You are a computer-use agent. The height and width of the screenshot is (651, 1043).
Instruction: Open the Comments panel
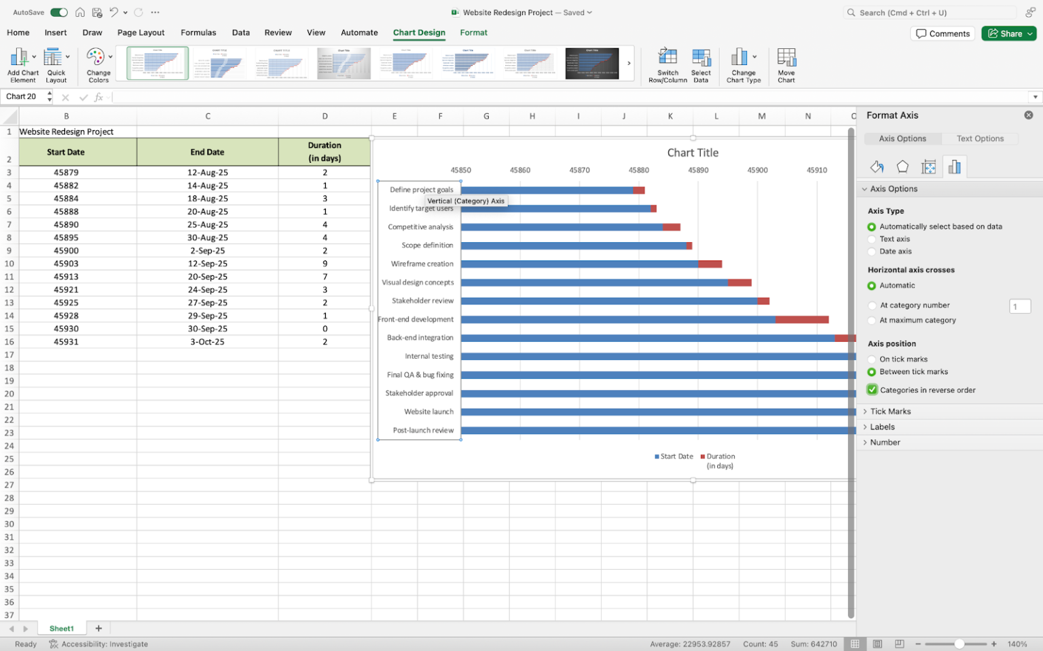(943, 33)
